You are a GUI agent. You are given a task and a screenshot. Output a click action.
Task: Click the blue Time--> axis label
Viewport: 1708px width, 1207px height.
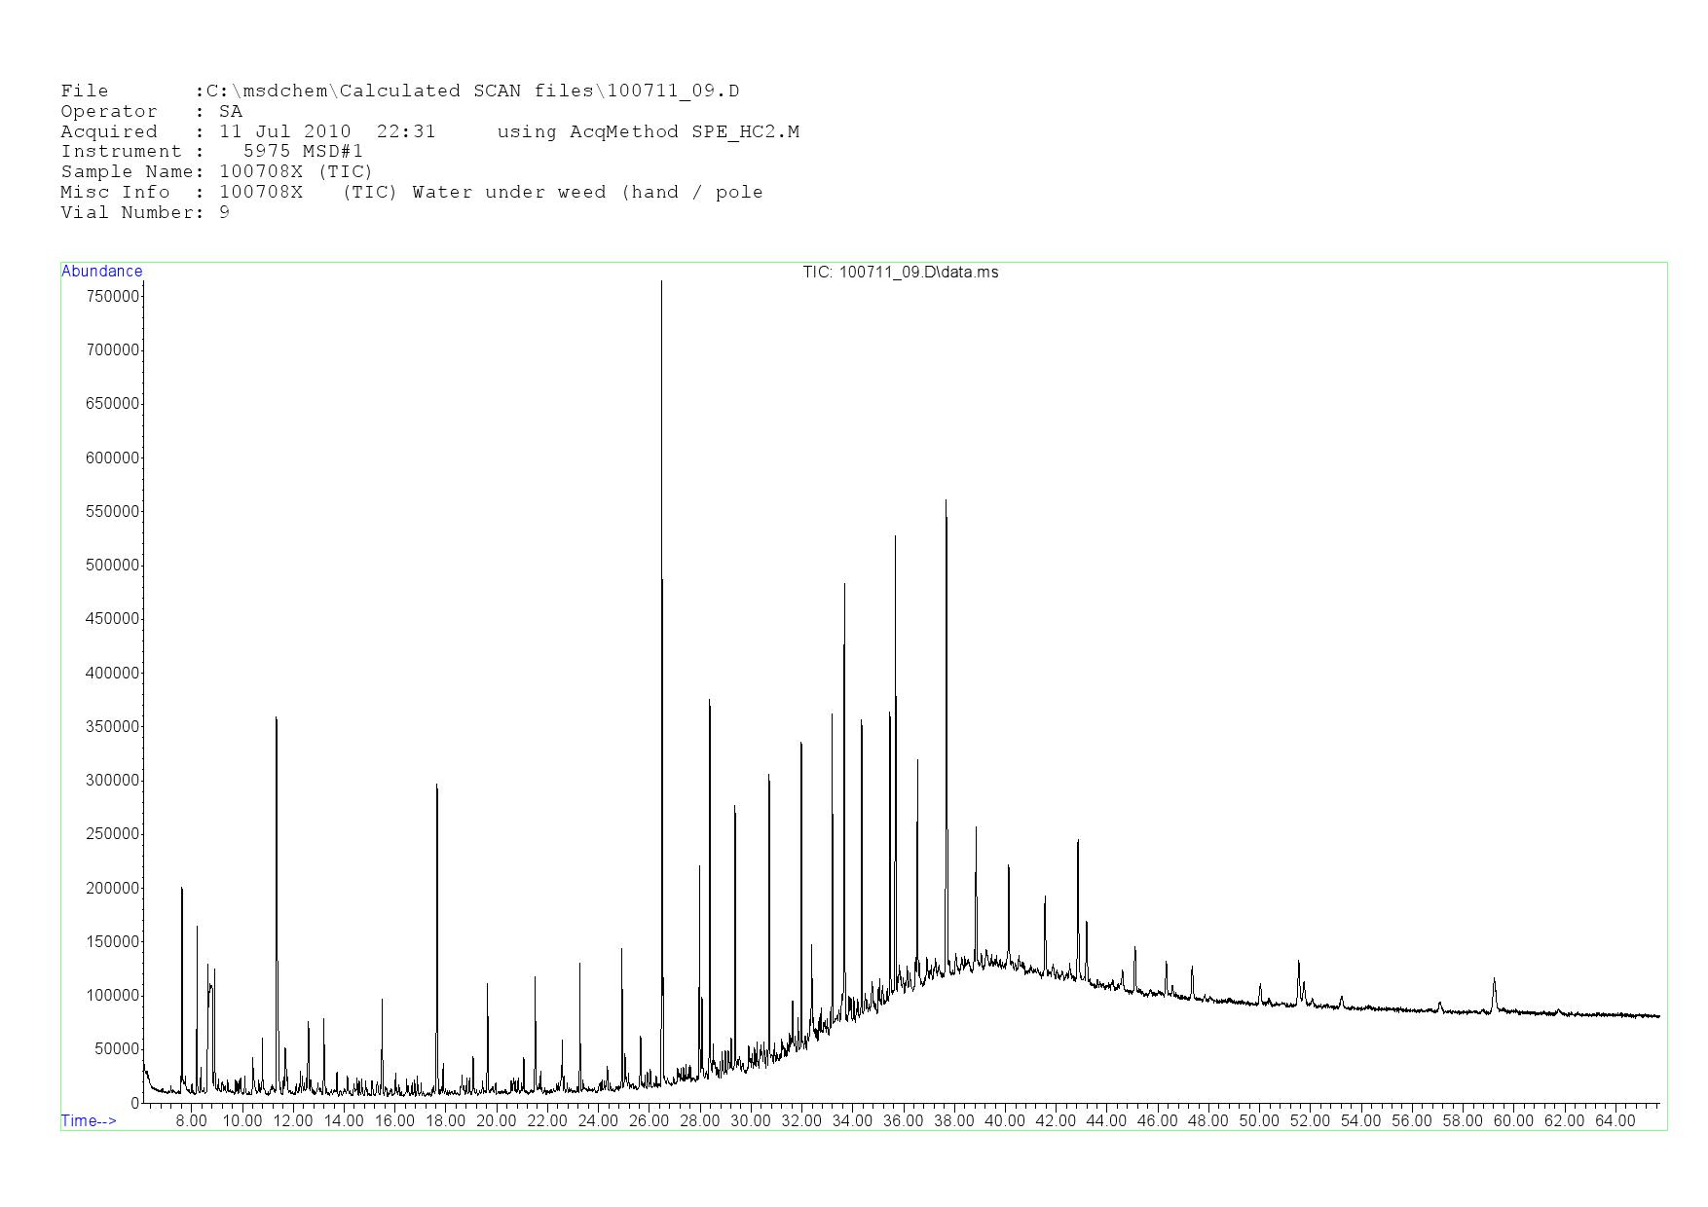(x=89, y=1120)
